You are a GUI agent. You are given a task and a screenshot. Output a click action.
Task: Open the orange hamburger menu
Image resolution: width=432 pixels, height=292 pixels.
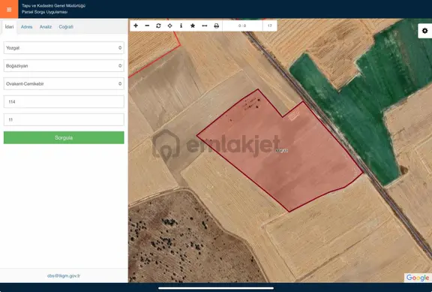coord(9,9)
